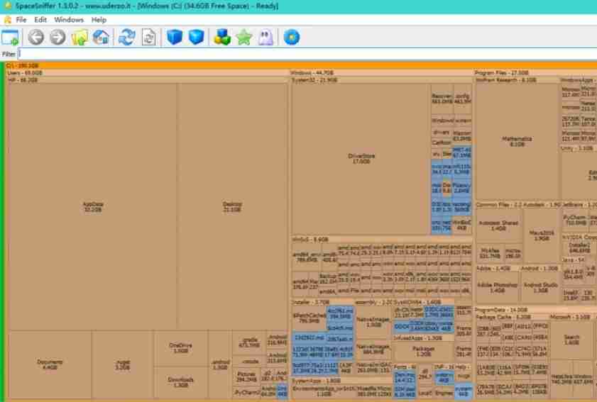
Task: Toggle the green star icon
Action: click(244, 38)
